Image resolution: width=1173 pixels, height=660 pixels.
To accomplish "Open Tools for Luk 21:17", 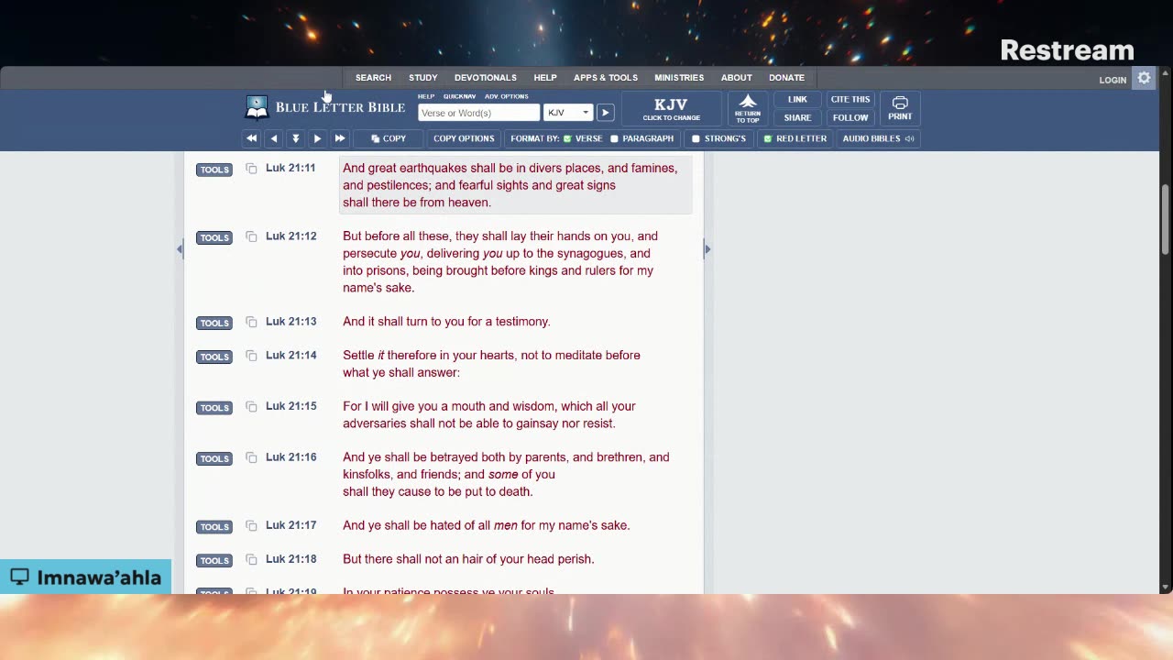I will coord(214,527).
